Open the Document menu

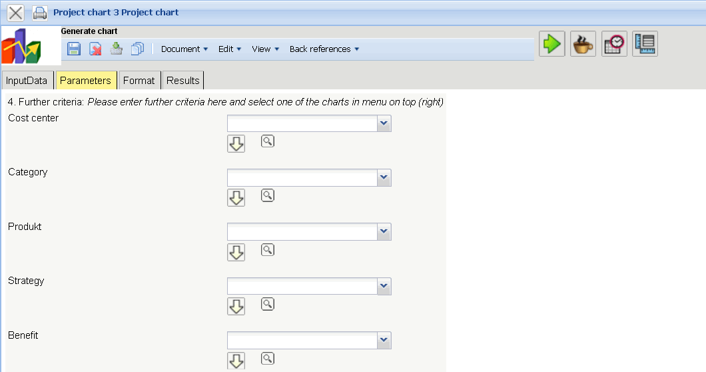coord(184,49)
